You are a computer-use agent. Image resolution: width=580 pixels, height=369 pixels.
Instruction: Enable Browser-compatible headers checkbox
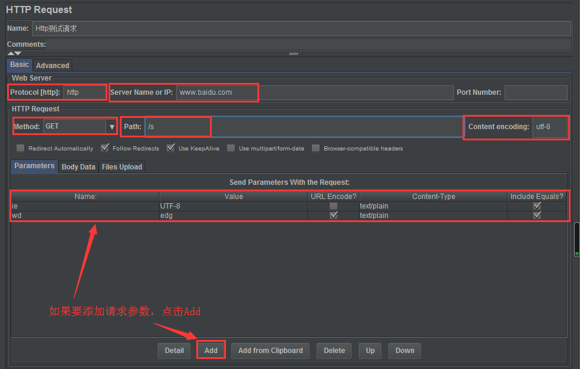click(316, 148)
